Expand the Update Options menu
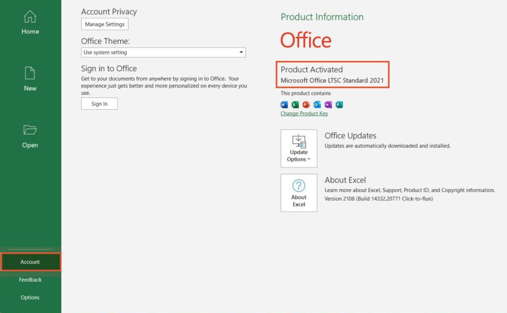The width and height of the screenshot is (507, 313). coord(299,149)
